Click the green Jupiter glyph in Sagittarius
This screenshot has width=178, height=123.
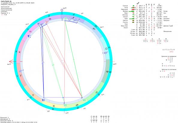coord(66,19)
